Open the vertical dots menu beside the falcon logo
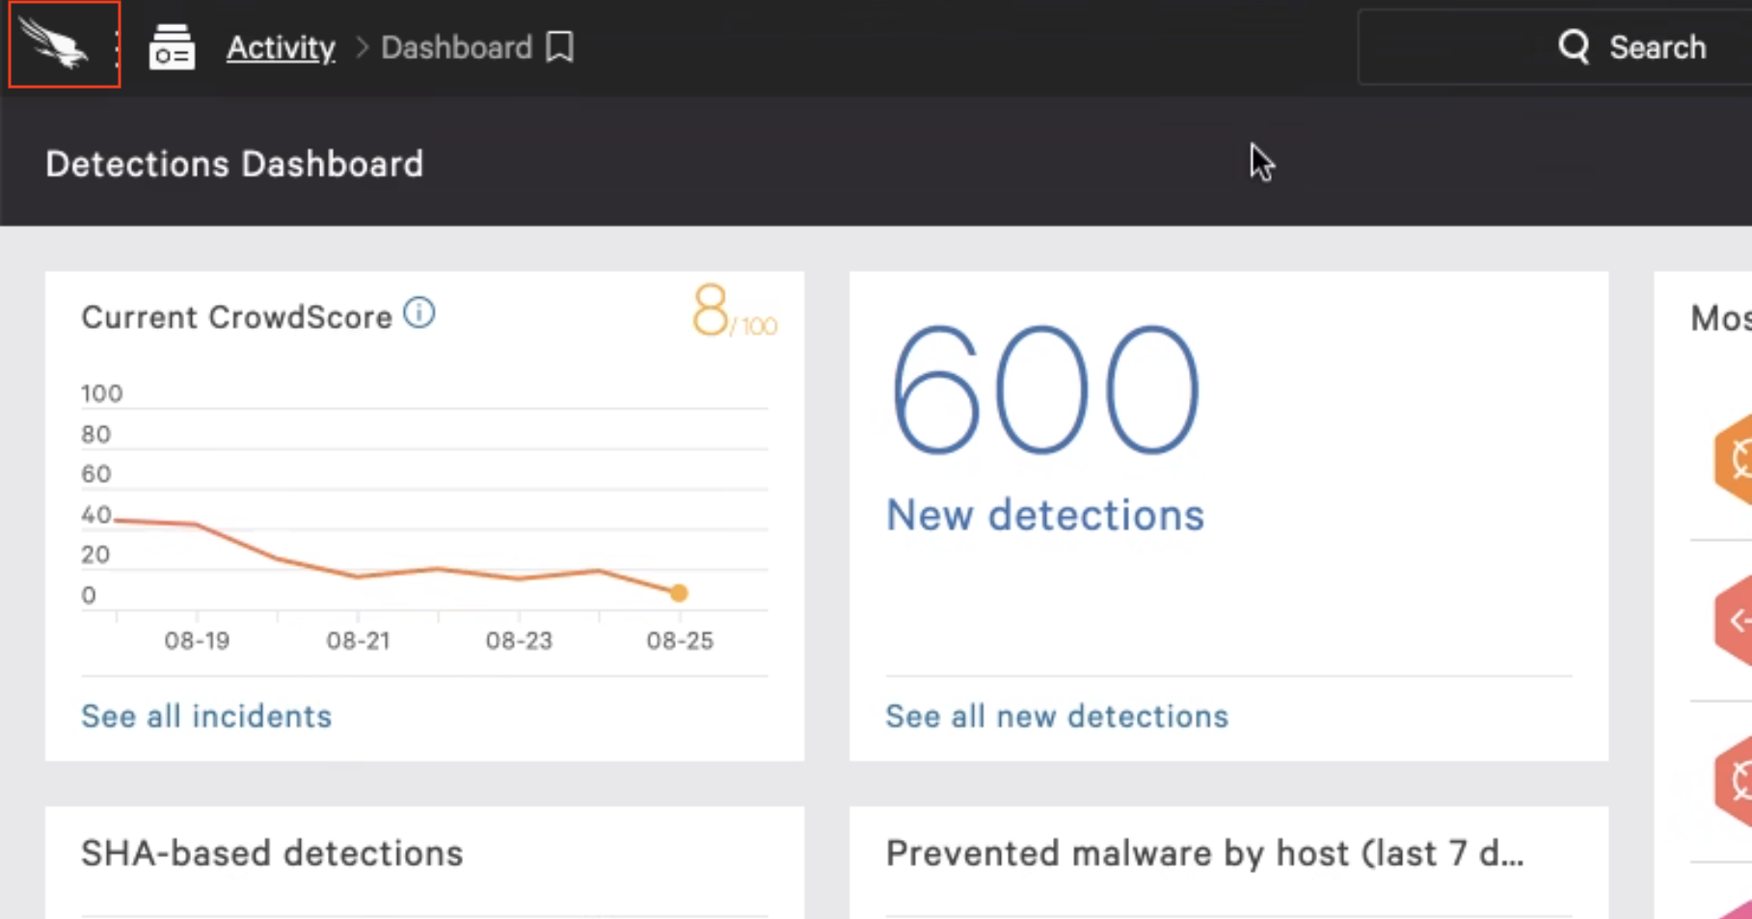 117,47
